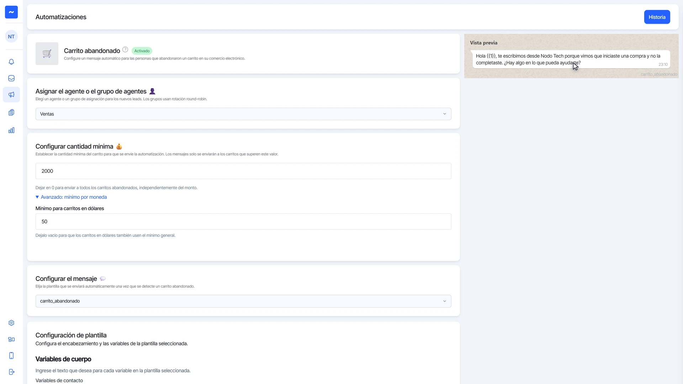Open the bar chart analytics icon

[x=11, y=130]
